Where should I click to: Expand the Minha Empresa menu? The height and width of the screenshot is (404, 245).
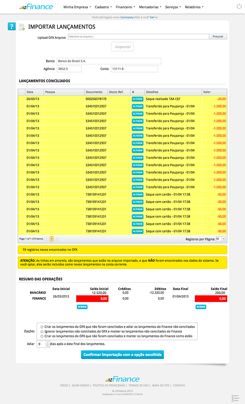pyautogui.click(x=77, y=7)
